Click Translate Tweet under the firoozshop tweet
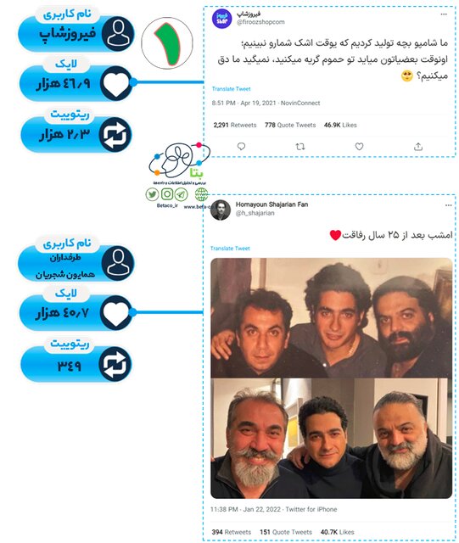Viewport: 459px width, 543px height. click(231, 89)
